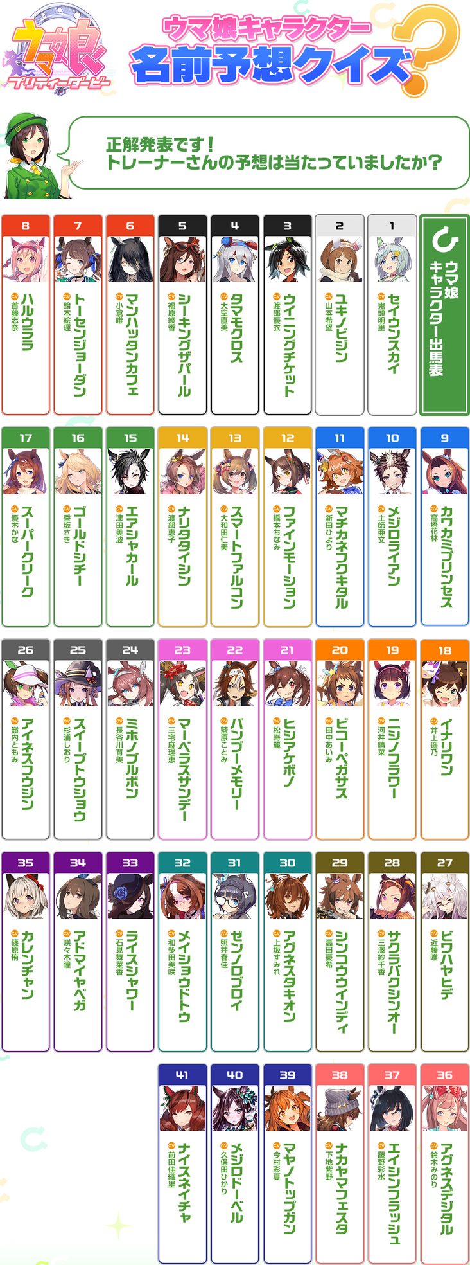Open Marvelous Sunday card number 23
Viewport: 470px width, 1265px height.
[182, 739]
